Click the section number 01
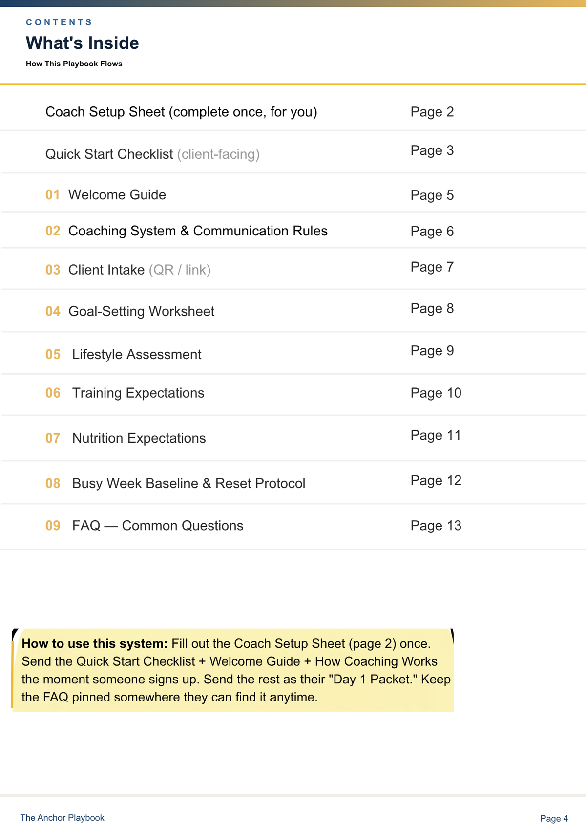The height and width of the screenshot is (829, 586). click(x=53, y=195)
